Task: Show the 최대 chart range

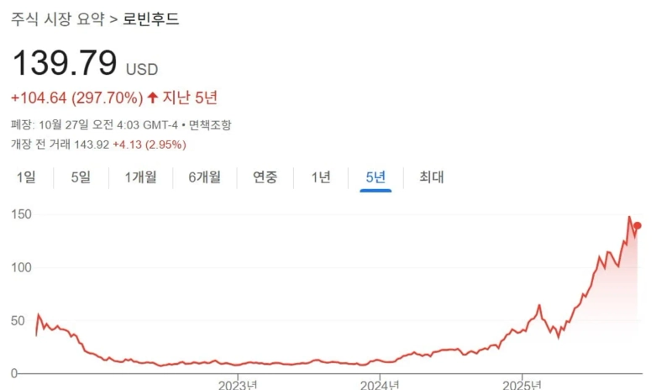Action: [431, 177]
